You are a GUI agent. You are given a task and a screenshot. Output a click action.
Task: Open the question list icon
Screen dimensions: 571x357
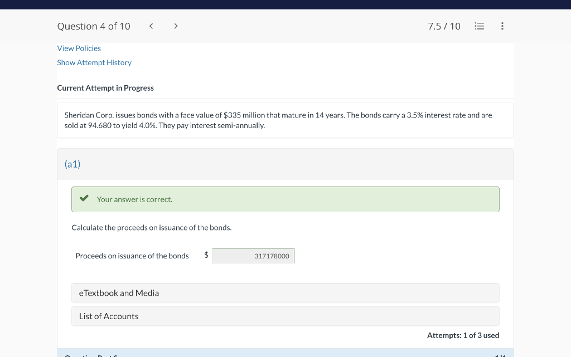click(x=479, y=26)
